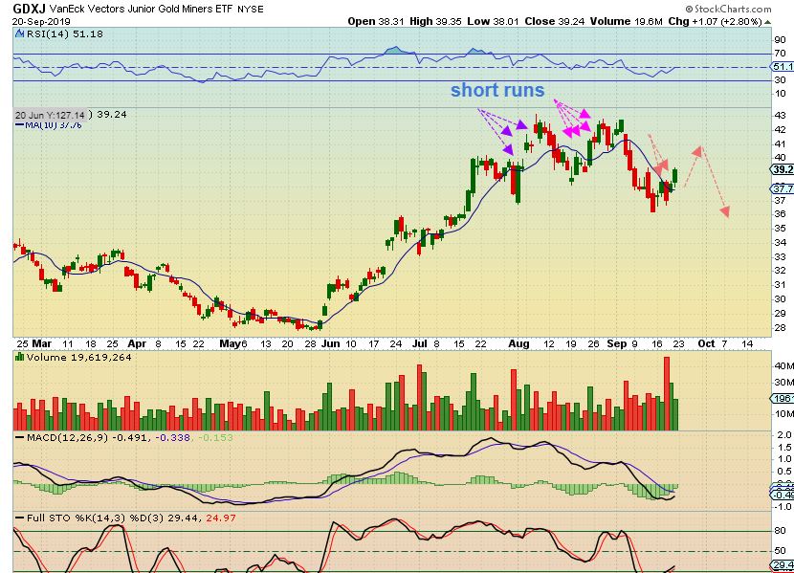Click the Jun month label on date axis
The width and height of the screenshot is (794, 573).
(331, 343)
